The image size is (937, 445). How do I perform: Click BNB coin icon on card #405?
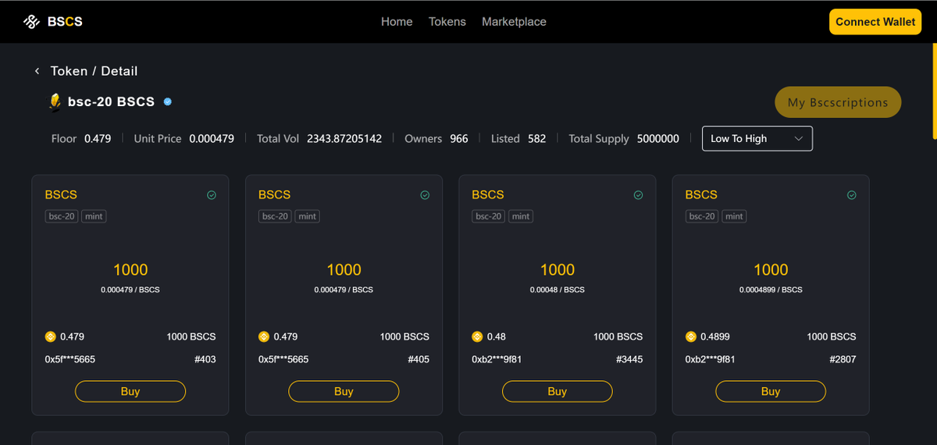click(264, 336)
